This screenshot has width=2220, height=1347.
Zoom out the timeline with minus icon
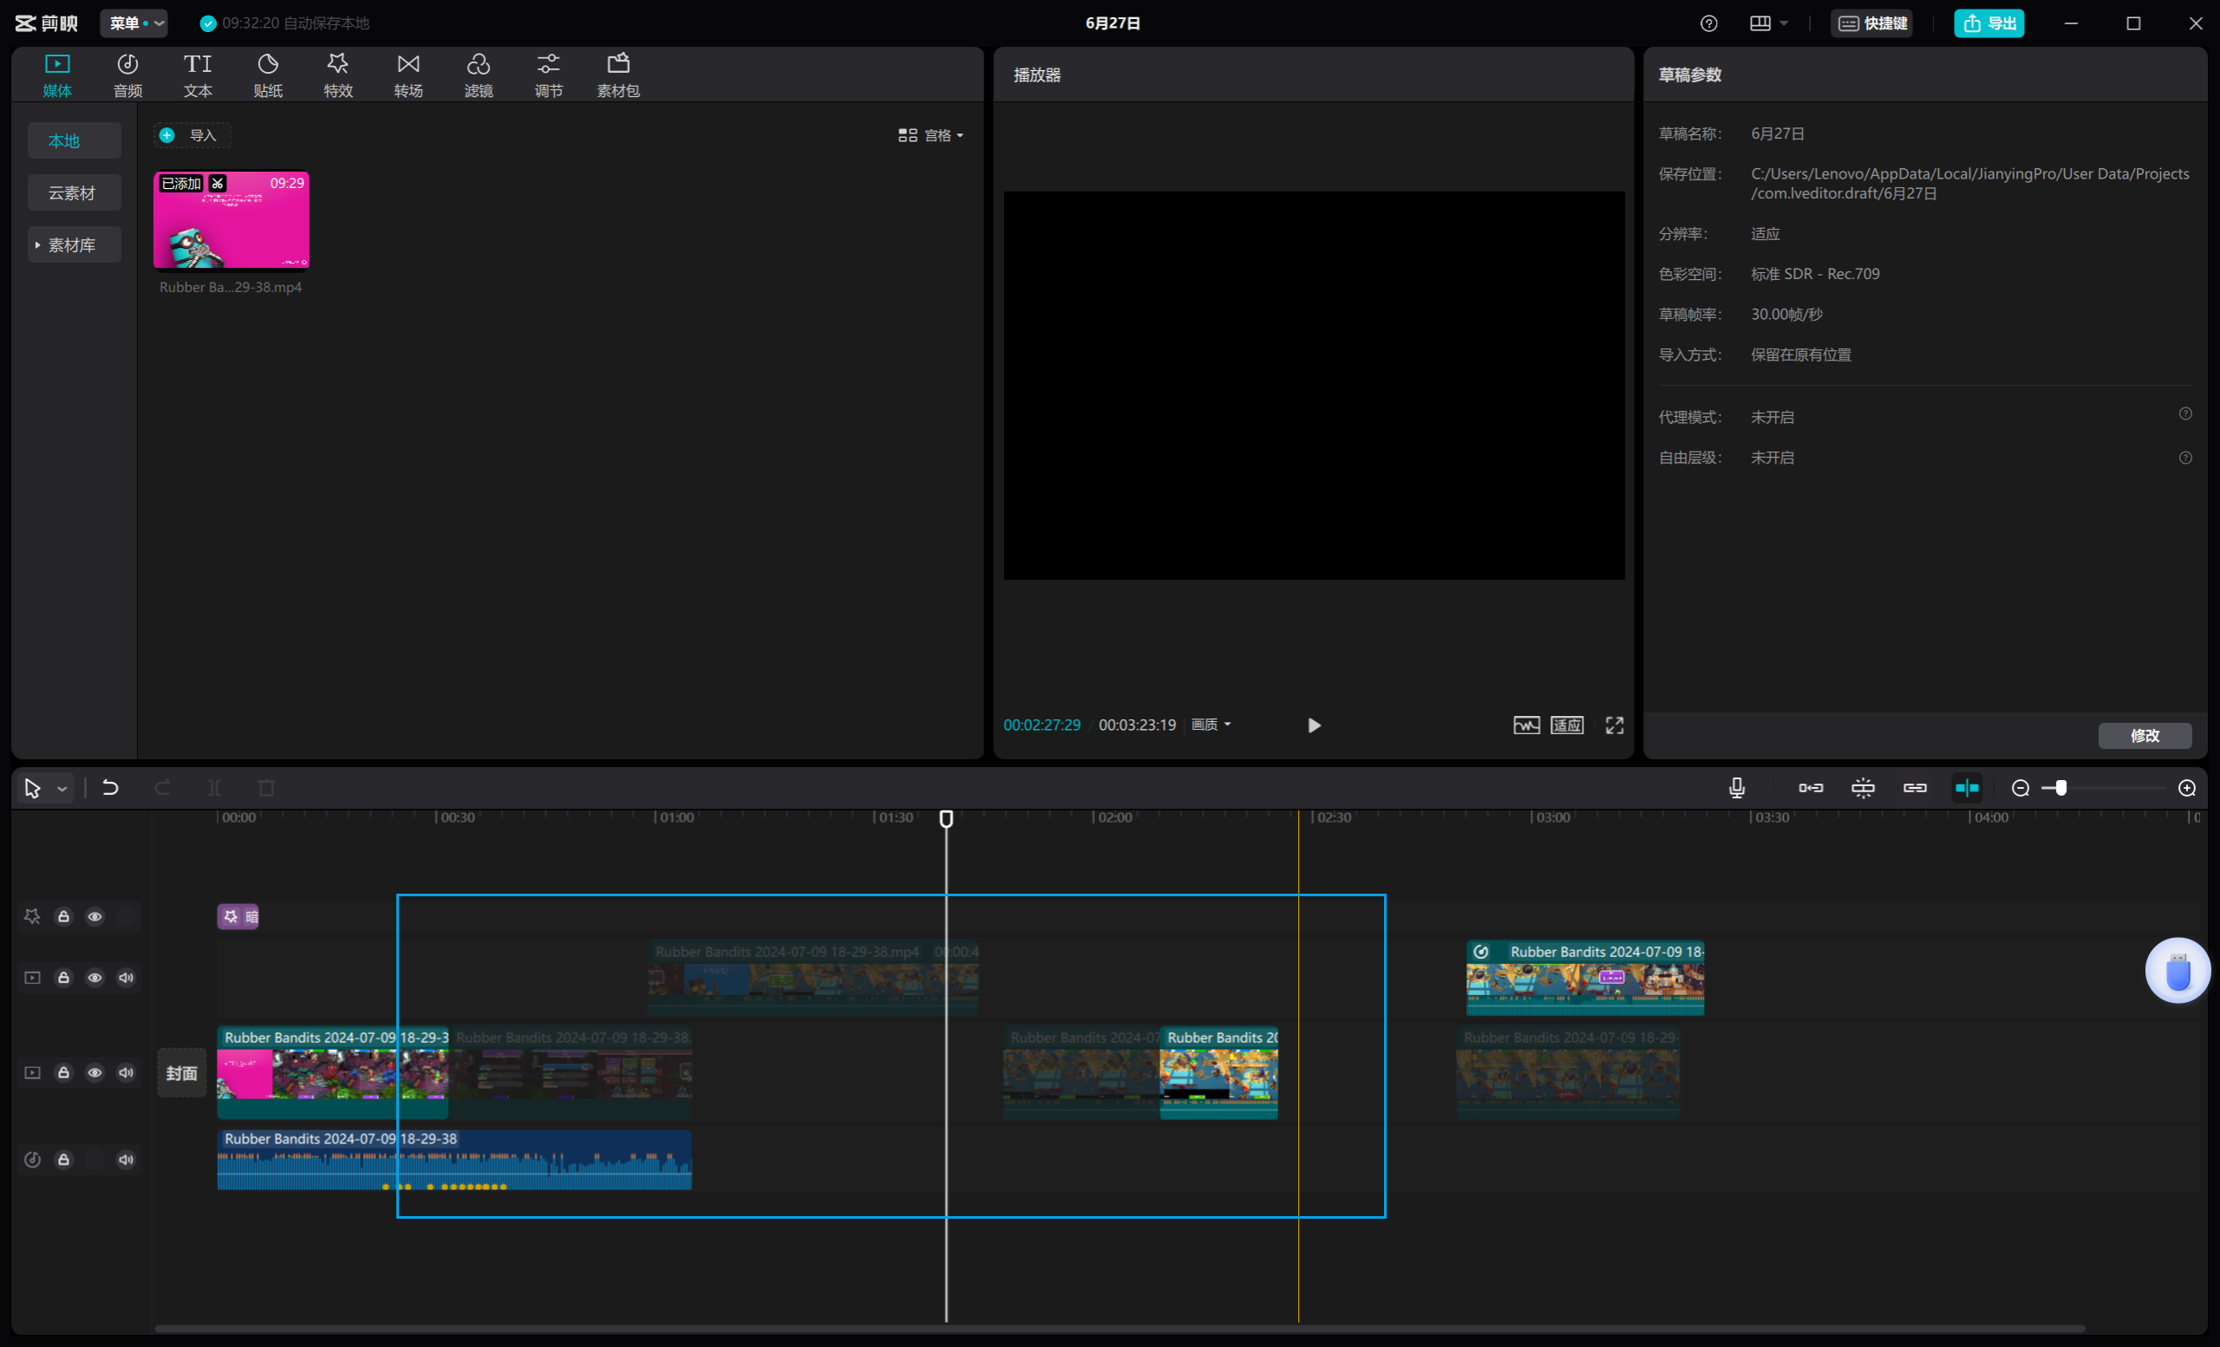[2021, 789]
